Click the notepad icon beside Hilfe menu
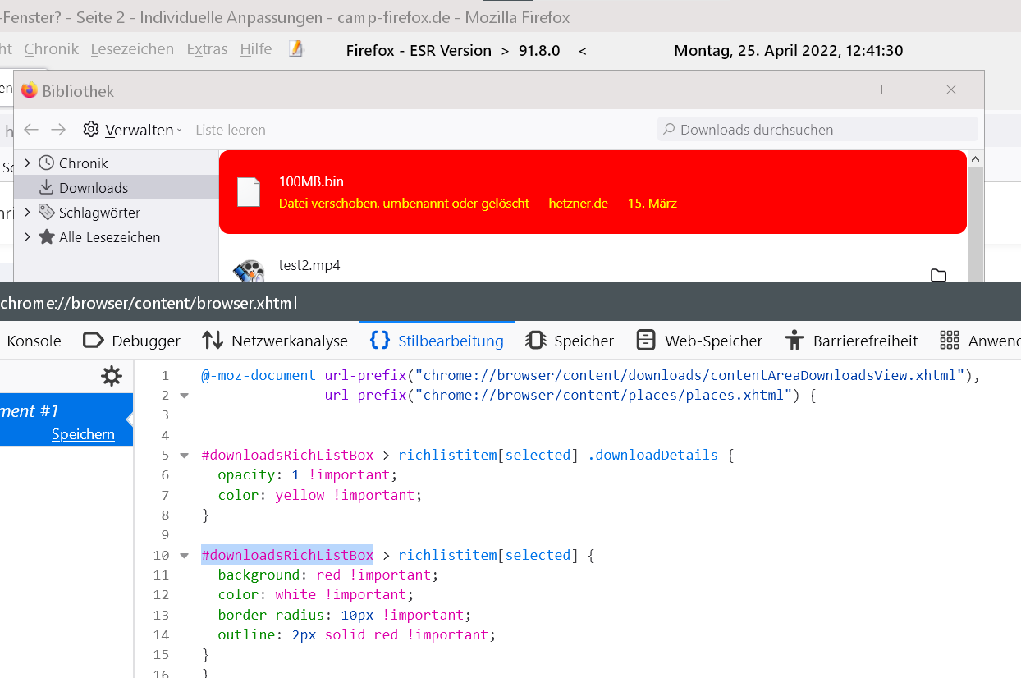Viewport: 1021px width, 678px height. [x=296, y=49]
